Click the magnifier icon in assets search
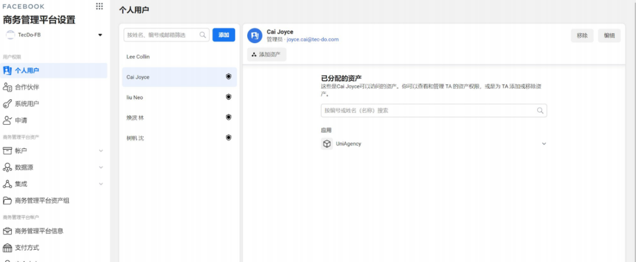 [x=540, y=110]
